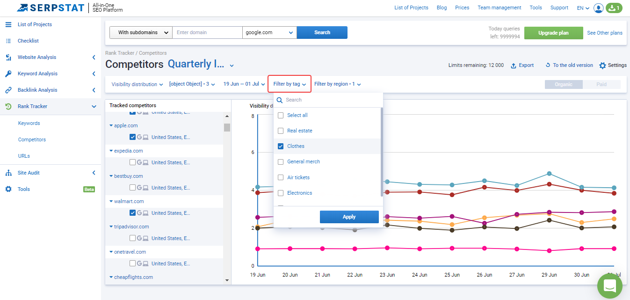Check the expedia.com competitor checkbox
The image size is (630, 300).
133,162
